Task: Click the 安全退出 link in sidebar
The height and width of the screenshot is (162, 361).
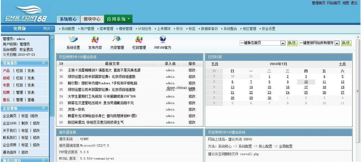Action: point(26,49)
